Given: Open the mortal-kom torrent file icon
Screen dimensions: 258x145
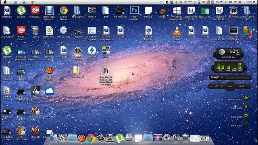Looking at the screenshot, I should pos(49,31).
